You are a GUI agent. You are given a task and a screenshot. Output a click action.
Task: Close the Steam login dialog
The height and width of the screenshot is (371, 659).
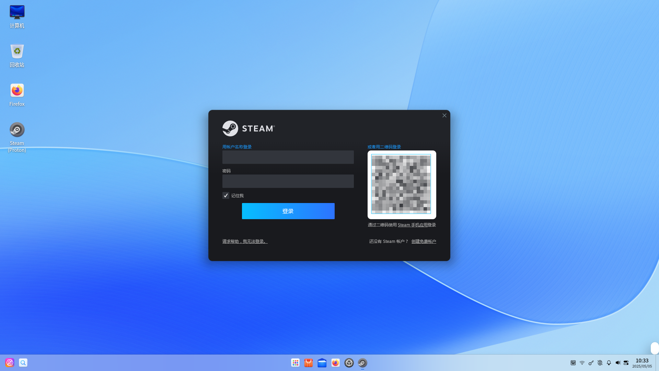tap(444, 115)
